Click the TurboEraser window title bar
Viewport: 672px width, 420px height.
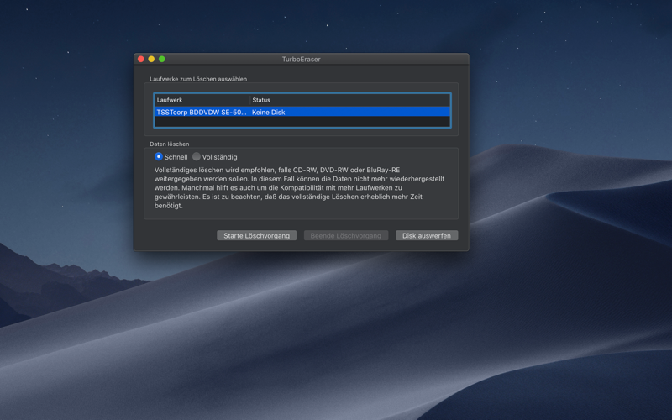click(302, 59)
